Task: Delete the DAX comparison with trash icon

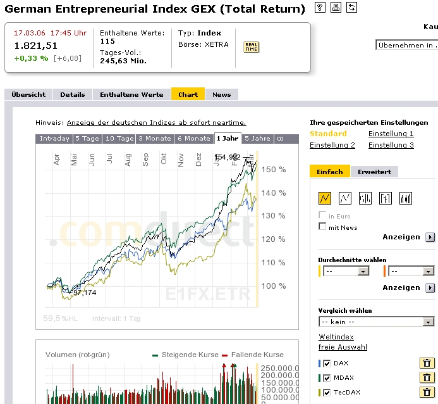Action: [x=427, y=363]
